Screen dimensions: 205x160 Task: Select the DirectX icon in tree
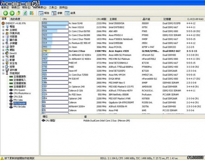pyautogui.click(x=7, y=53)
